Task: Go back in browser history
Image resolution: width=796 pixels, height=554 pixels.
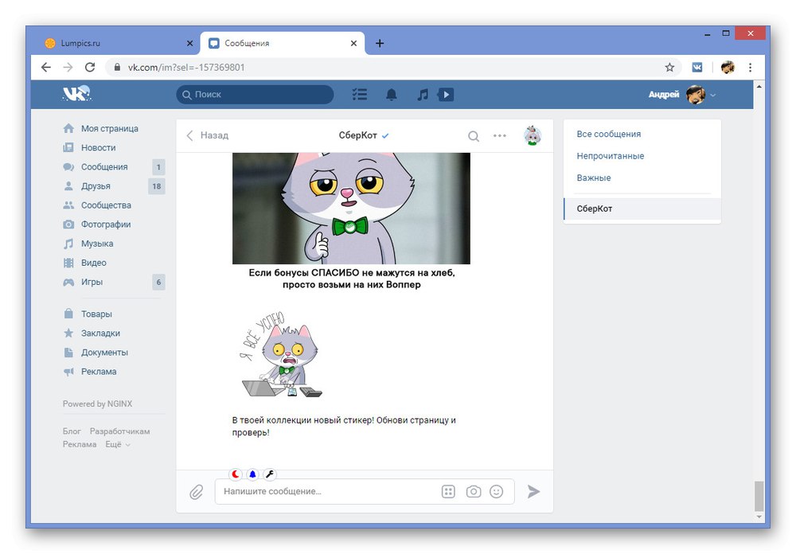Action: [x=46, y=67]
